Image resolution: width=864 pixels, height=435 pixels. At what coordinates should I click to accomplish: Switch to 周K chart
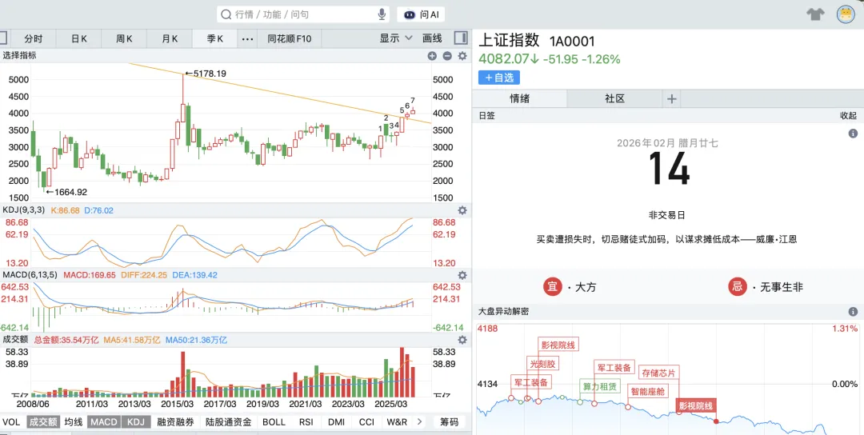(124, 38)
